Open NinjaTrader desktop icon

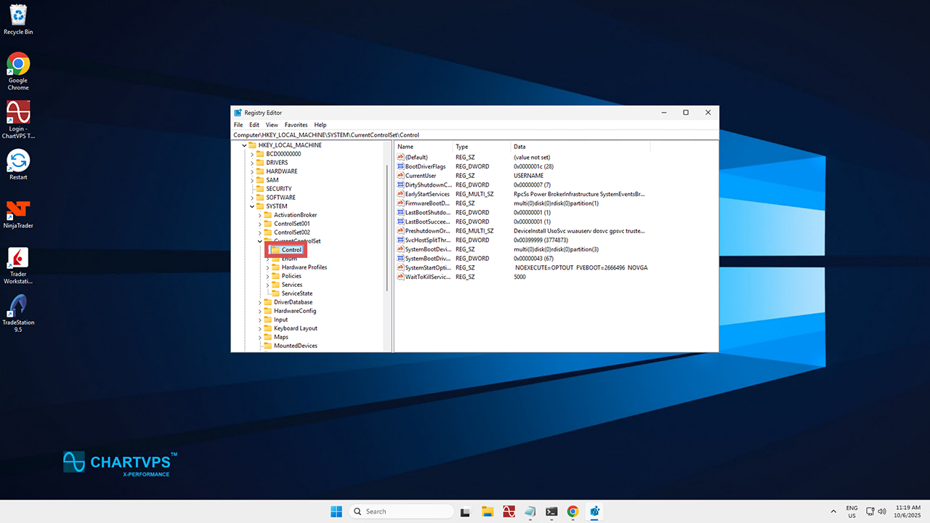click(x=18, y=211)
